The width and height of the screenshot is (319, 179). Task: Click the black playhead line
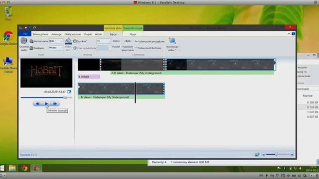click(x=135, y=92)
